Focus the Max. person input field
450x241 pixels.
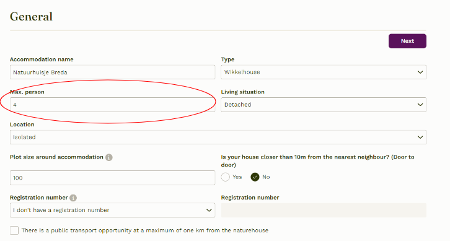112,105
